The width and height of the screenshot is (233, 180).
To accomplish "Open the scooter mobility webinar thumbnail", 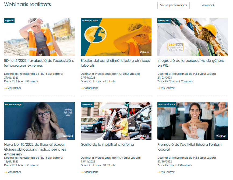I will click(116, 121).
